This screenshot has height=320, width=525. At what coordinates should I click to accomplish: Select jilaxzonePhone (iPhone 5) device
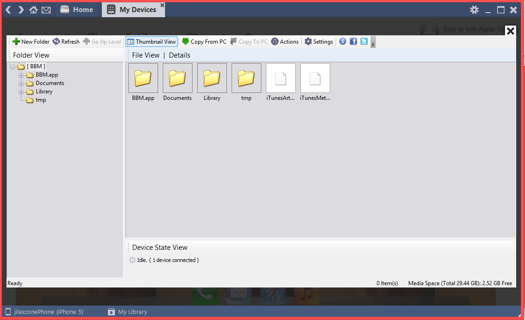(45, 312)
